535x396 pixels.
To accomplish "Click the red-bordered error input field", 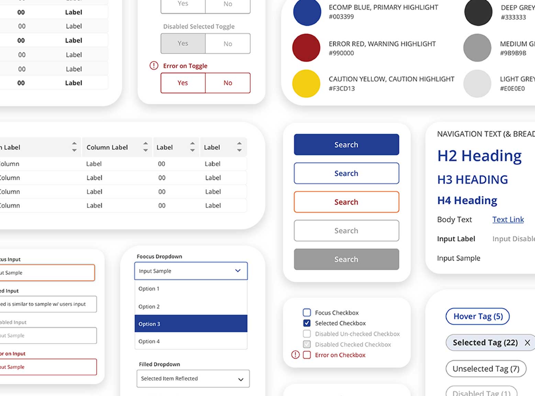I will 48,367.
